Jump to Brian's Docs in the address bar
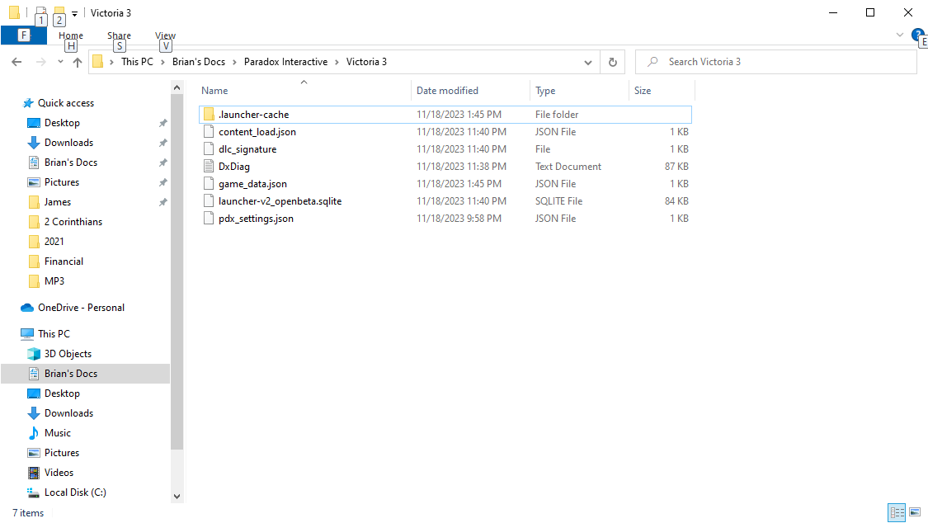928x523 pixels. 199,62
